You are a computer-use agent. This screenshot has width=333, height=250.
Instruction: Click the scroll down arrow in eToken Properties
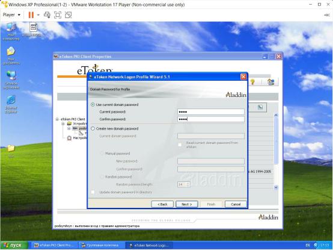[x=276, y=187]
